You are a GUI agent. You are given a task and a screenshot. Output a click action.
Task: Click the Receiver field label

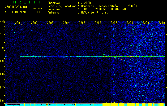[54, 9]
